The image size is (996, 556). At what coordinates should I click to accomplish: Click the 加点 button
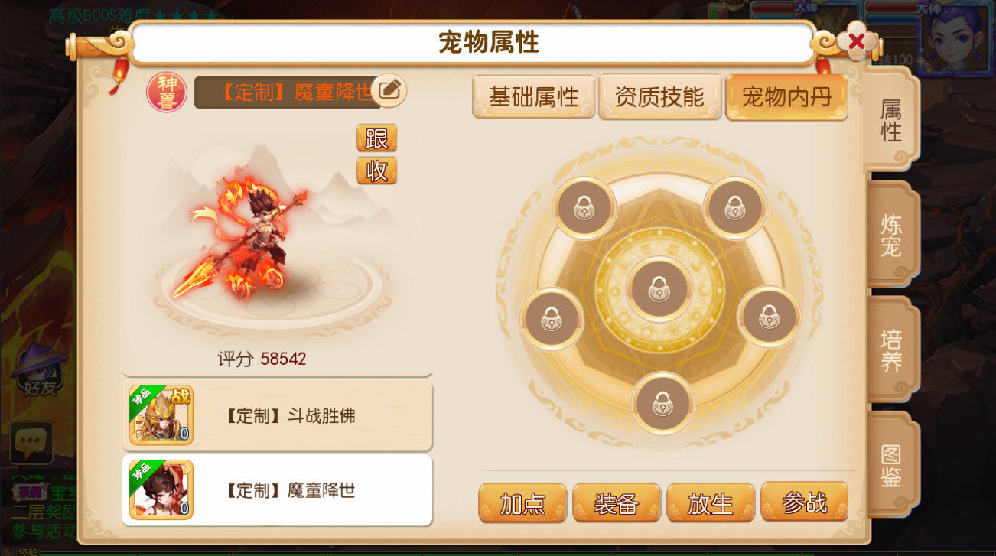[x=522, y=503]
